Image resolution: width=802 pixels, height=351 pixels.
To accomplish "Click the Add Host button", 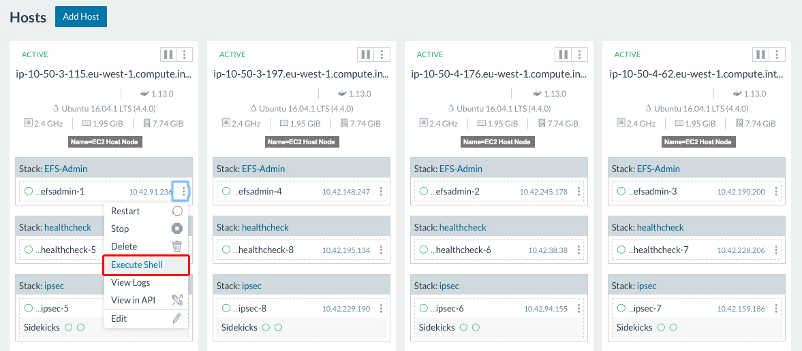I will [81, 16].
